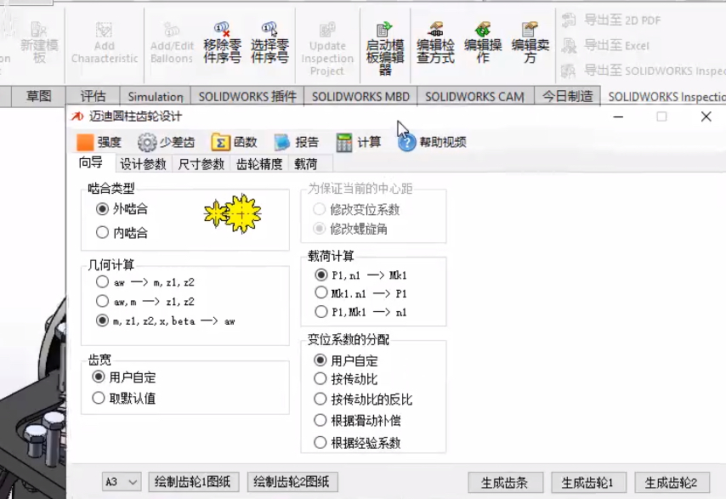The image size is (726, 499).
Task: Open 编辑检查方式 in the ribbon
Action: (x=435, y=43)
